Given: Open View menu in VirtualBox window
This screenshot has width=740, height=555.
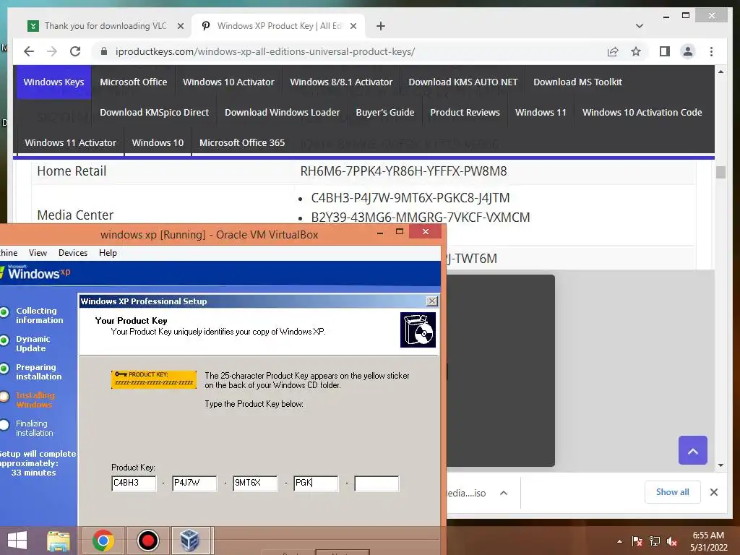Looking at the screenshot, I should [38, 253].
